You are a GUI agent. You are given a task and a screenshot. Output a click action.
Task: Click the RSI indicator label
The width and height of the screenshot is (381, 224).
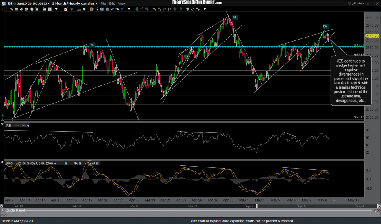(9, 125)
